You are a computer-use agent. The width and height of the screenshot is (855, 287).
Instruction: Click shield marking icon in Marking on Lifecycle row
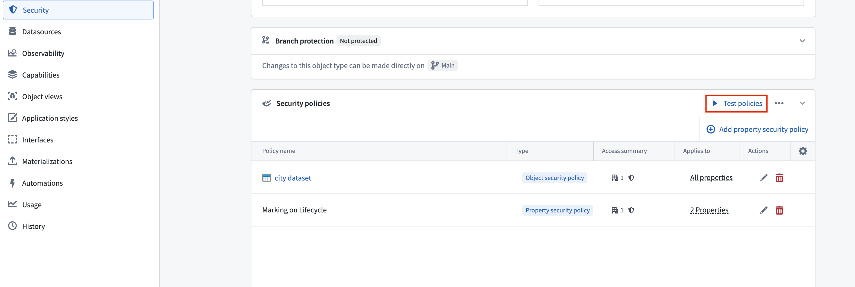click(x=631, y=210)
